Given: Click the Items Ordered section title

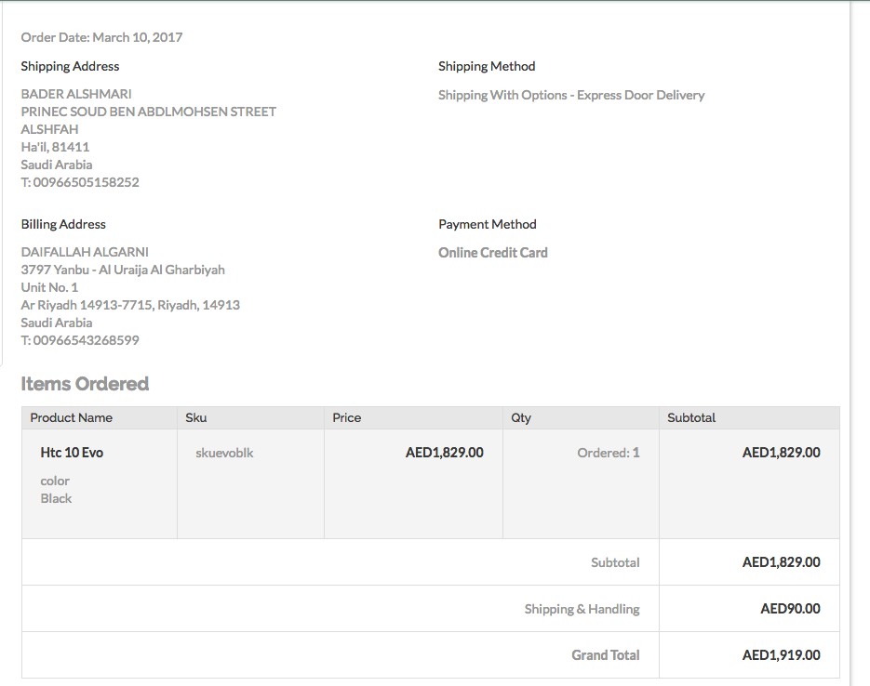Looking at the screenshot, I should coord(85,384).
